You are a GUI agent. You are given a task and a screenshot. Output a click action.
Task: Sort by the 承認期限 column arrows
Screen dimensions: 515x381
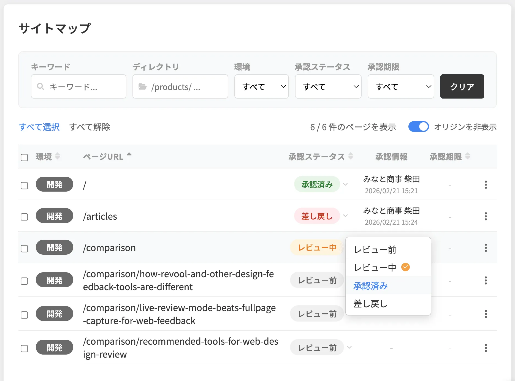467,156
